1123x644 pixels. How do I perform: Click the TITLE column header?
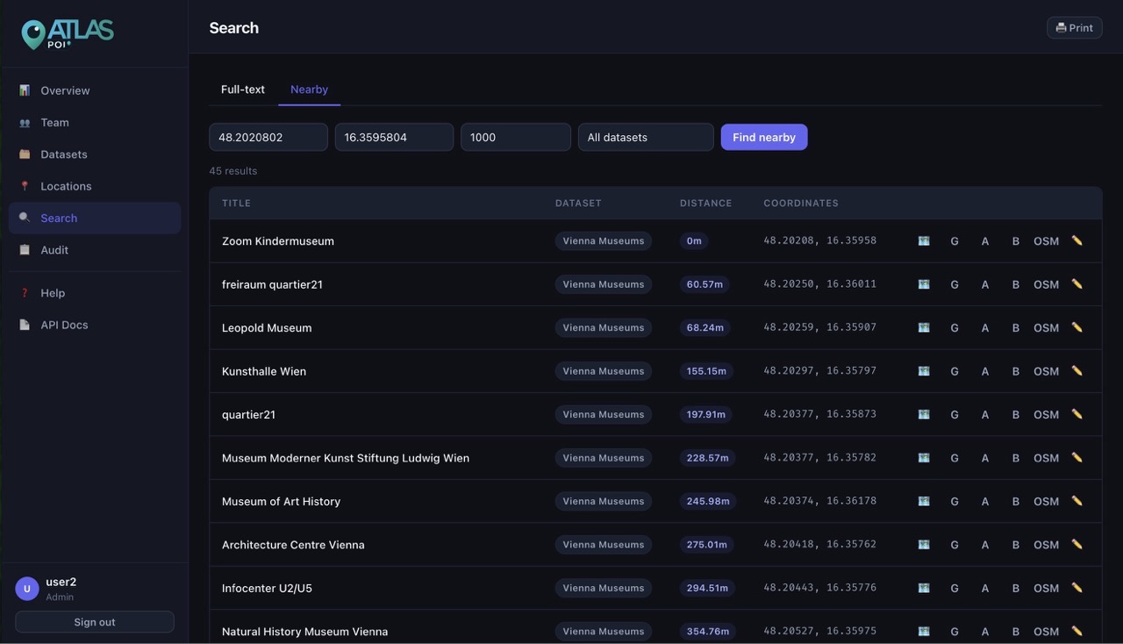[236, 203]
